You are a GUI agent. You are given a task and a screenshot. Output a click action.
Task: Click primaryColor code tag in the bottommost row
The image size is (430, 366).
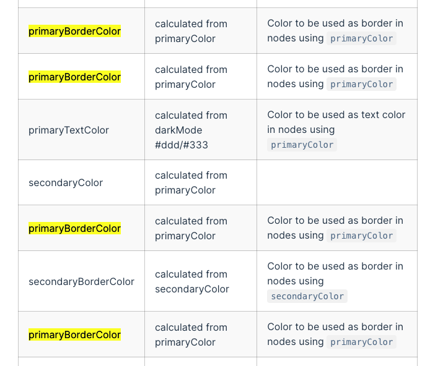coord(361,342)
